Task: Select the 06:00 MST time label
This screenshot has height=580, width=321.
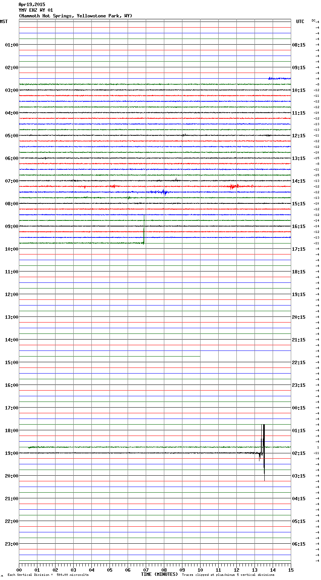Action: (12, 158)
